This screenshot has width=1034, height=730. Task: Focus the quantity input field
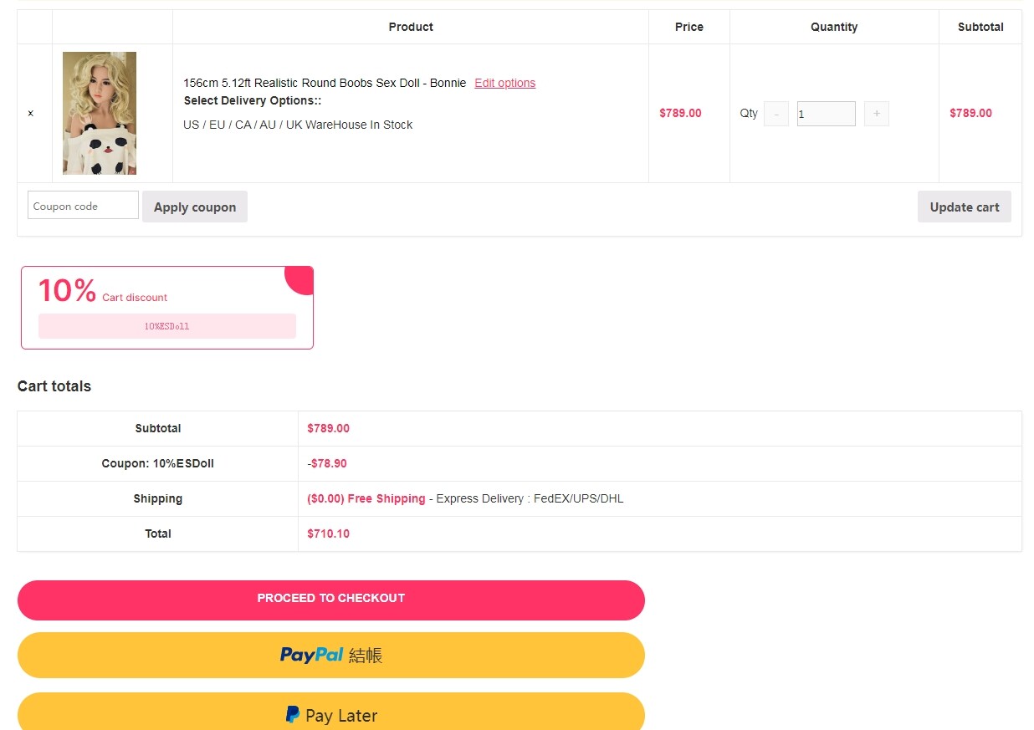pos(827,114)
